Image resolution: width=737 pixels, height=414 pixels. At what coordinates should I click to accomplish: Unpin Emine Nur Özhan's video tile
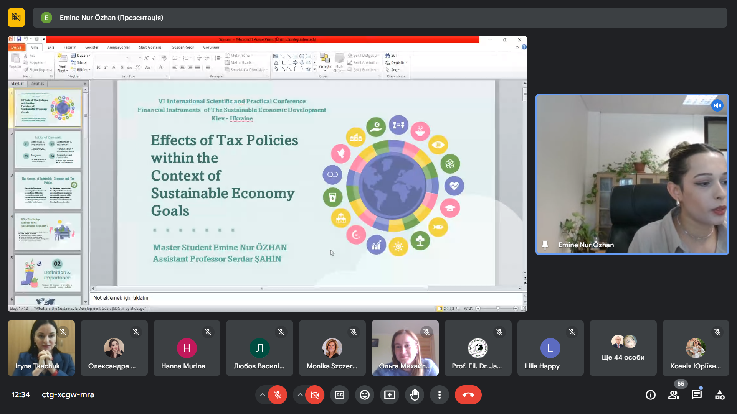tap(545, 245)
